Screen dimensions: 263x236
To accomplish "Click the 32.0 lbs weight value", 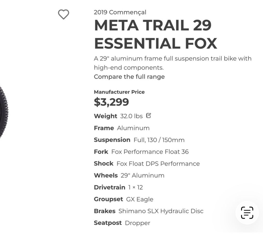I will click(131, 116).
